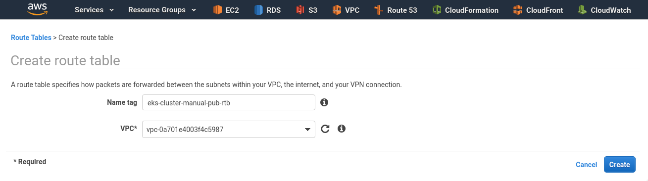Open the VPC selection dropdown

pos(229,130)
